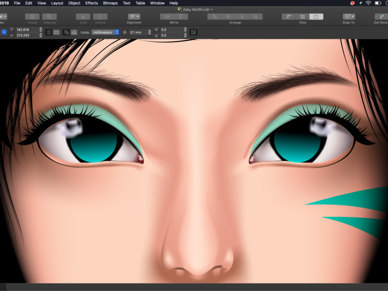Click the treat as filled icon

[193, 32]
